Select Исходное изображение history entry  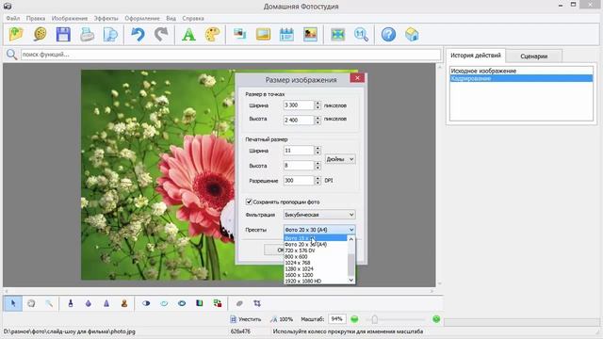(x=521, y=71)
